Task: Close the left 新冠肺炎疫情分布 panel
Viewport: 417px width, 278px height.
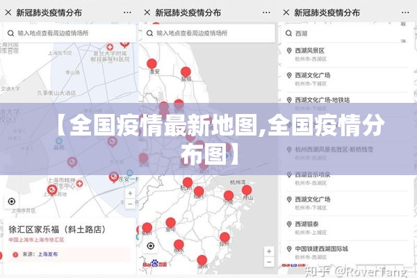Action: [8, 13]
